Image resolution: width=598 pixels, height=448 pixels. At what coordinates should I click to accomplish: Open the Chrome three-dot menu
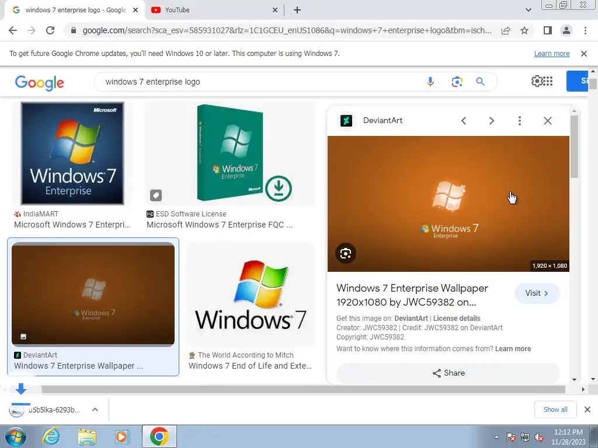pos(585,30)
